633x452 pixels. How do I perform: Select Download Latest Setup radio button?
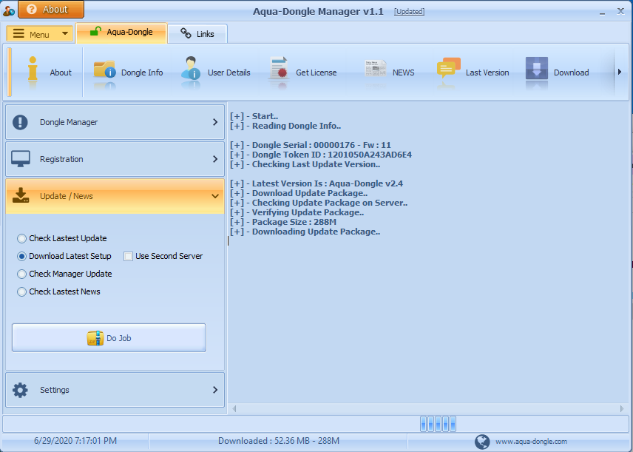[21, 257]
